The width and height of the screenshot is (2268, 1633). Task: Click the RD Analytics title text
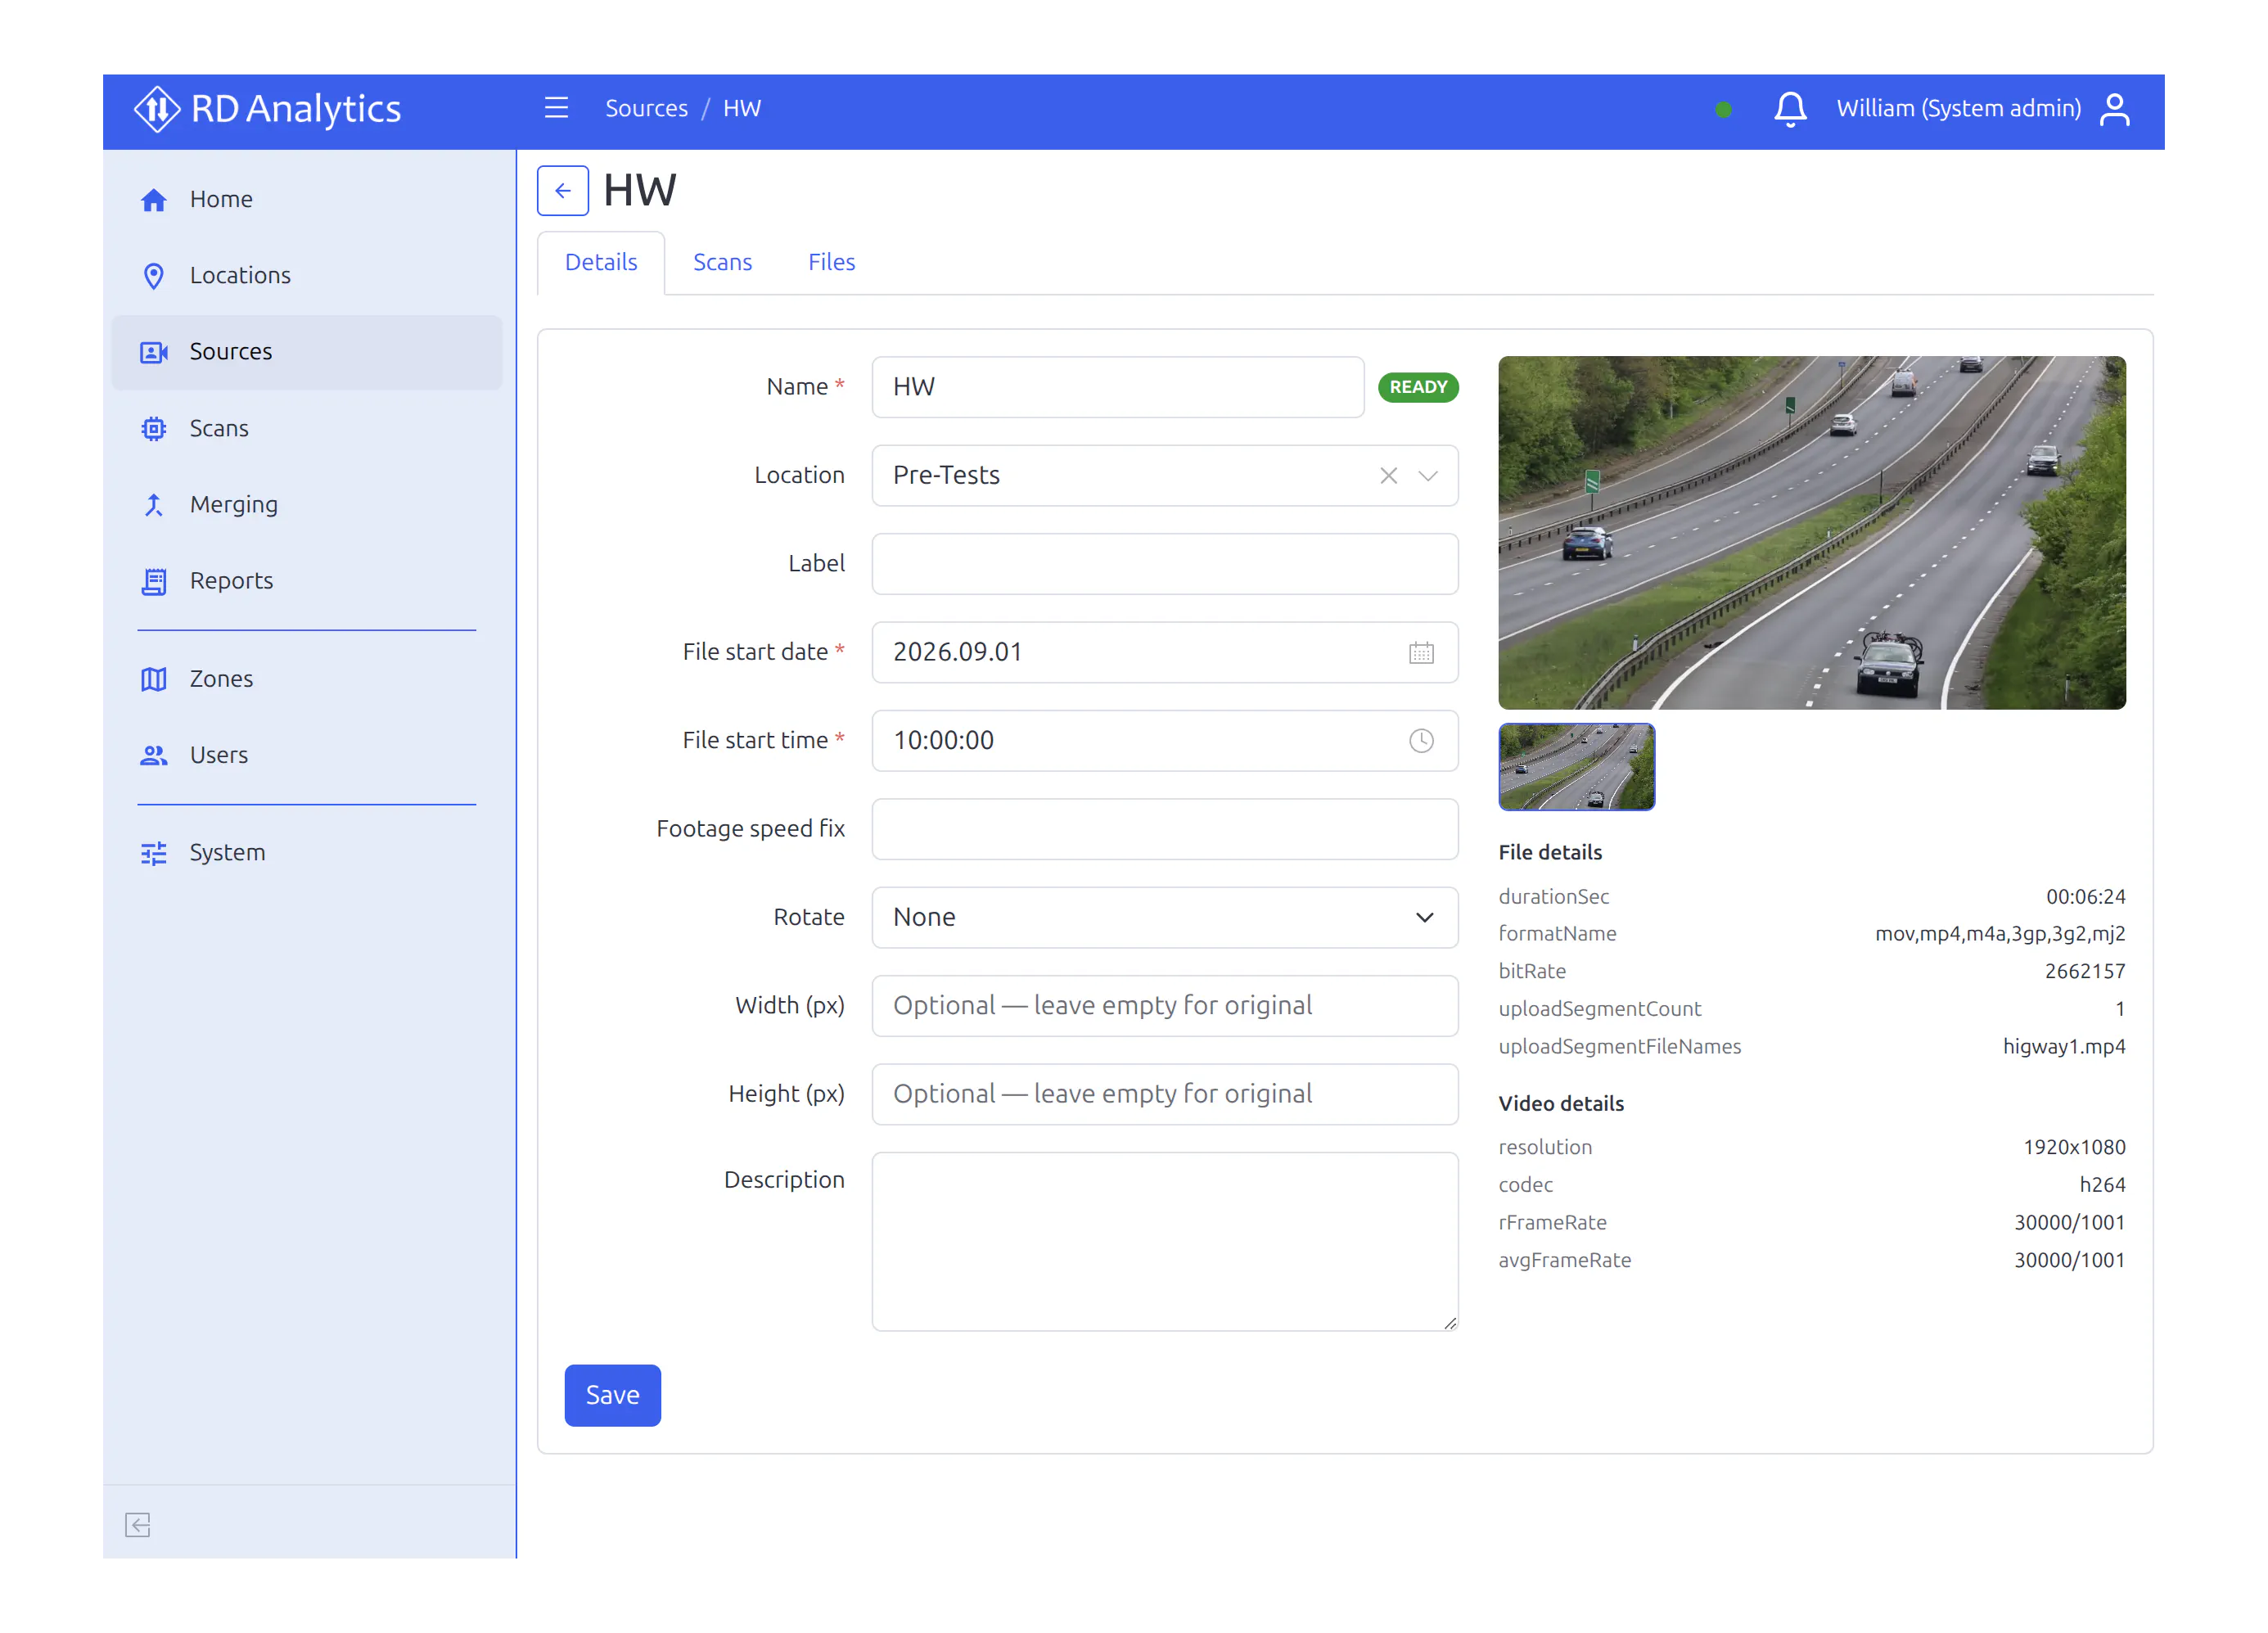click(x=296, y=109)
